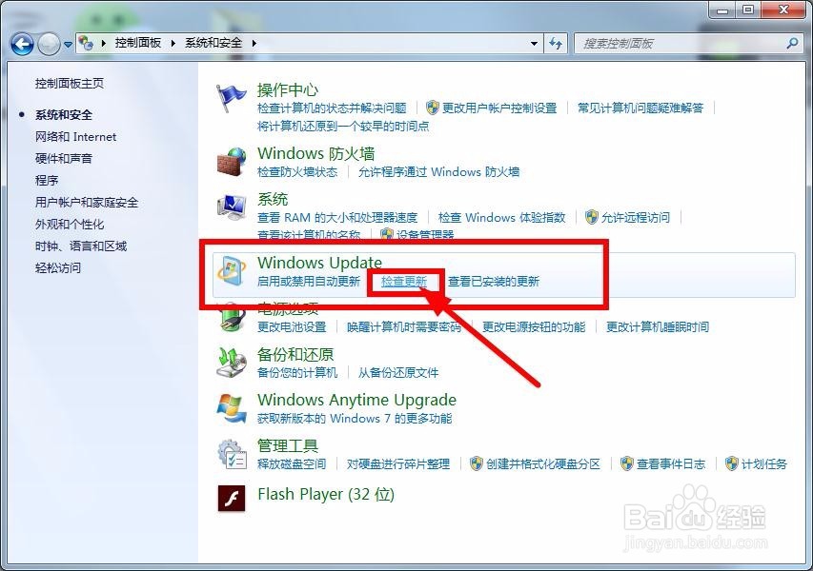Open 常见计算机问题疑难解答 link
Image resolution: width=813 pixels, height=571 pixels.
[640, 108]
